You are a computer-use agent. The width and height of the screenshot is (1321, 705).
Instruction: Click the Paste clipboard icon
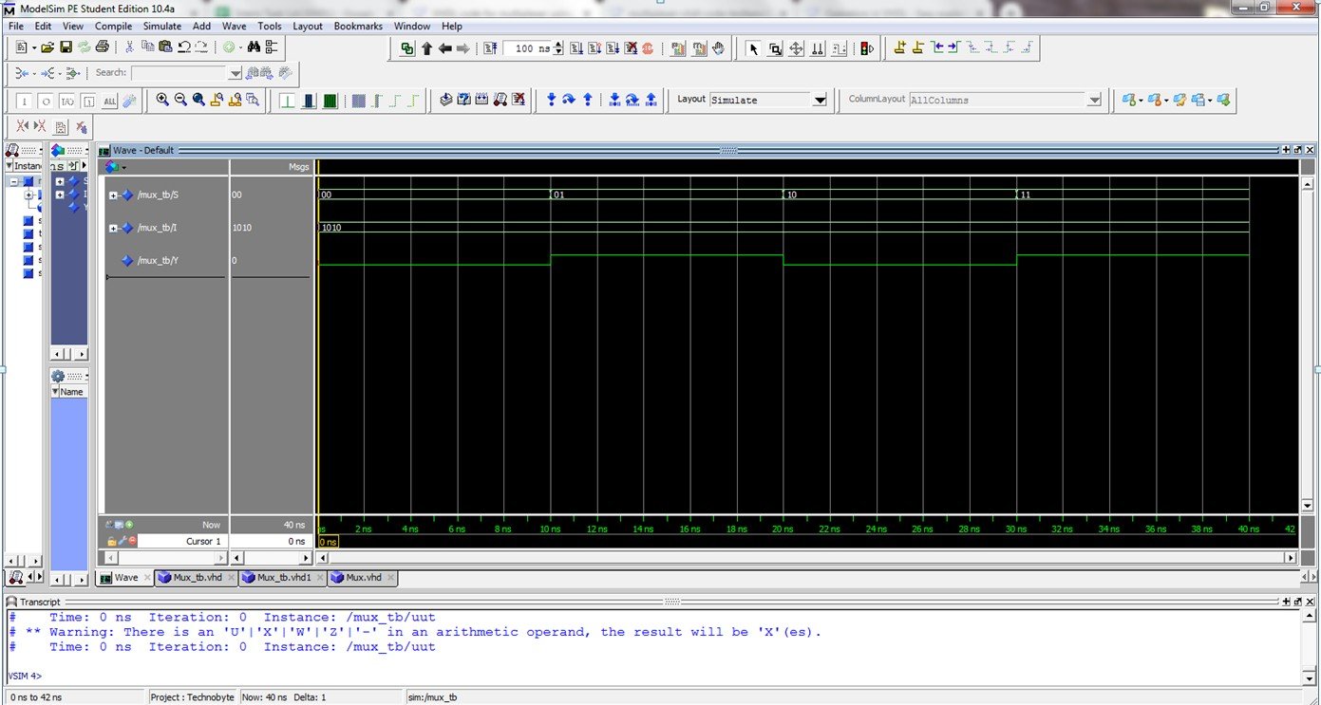click(165, 47)
